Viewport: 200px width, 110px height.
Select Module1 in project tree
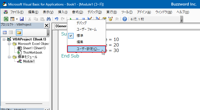click(29, 61)
